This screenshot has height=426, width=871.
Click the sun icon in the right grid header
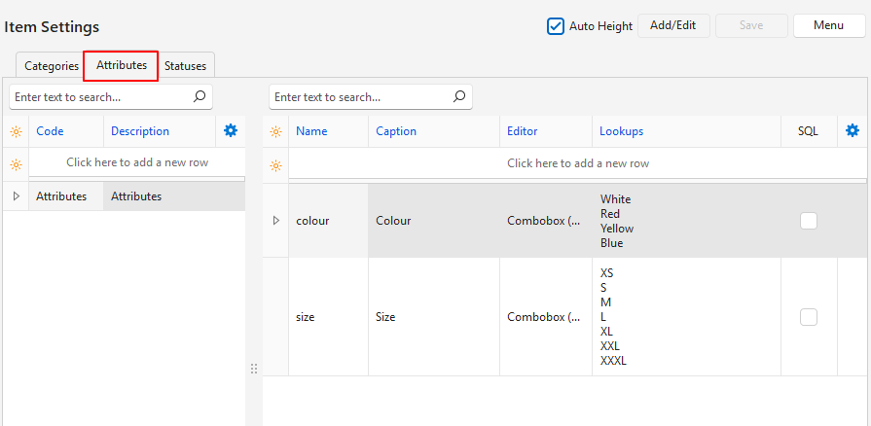click(x=275, y=131)
